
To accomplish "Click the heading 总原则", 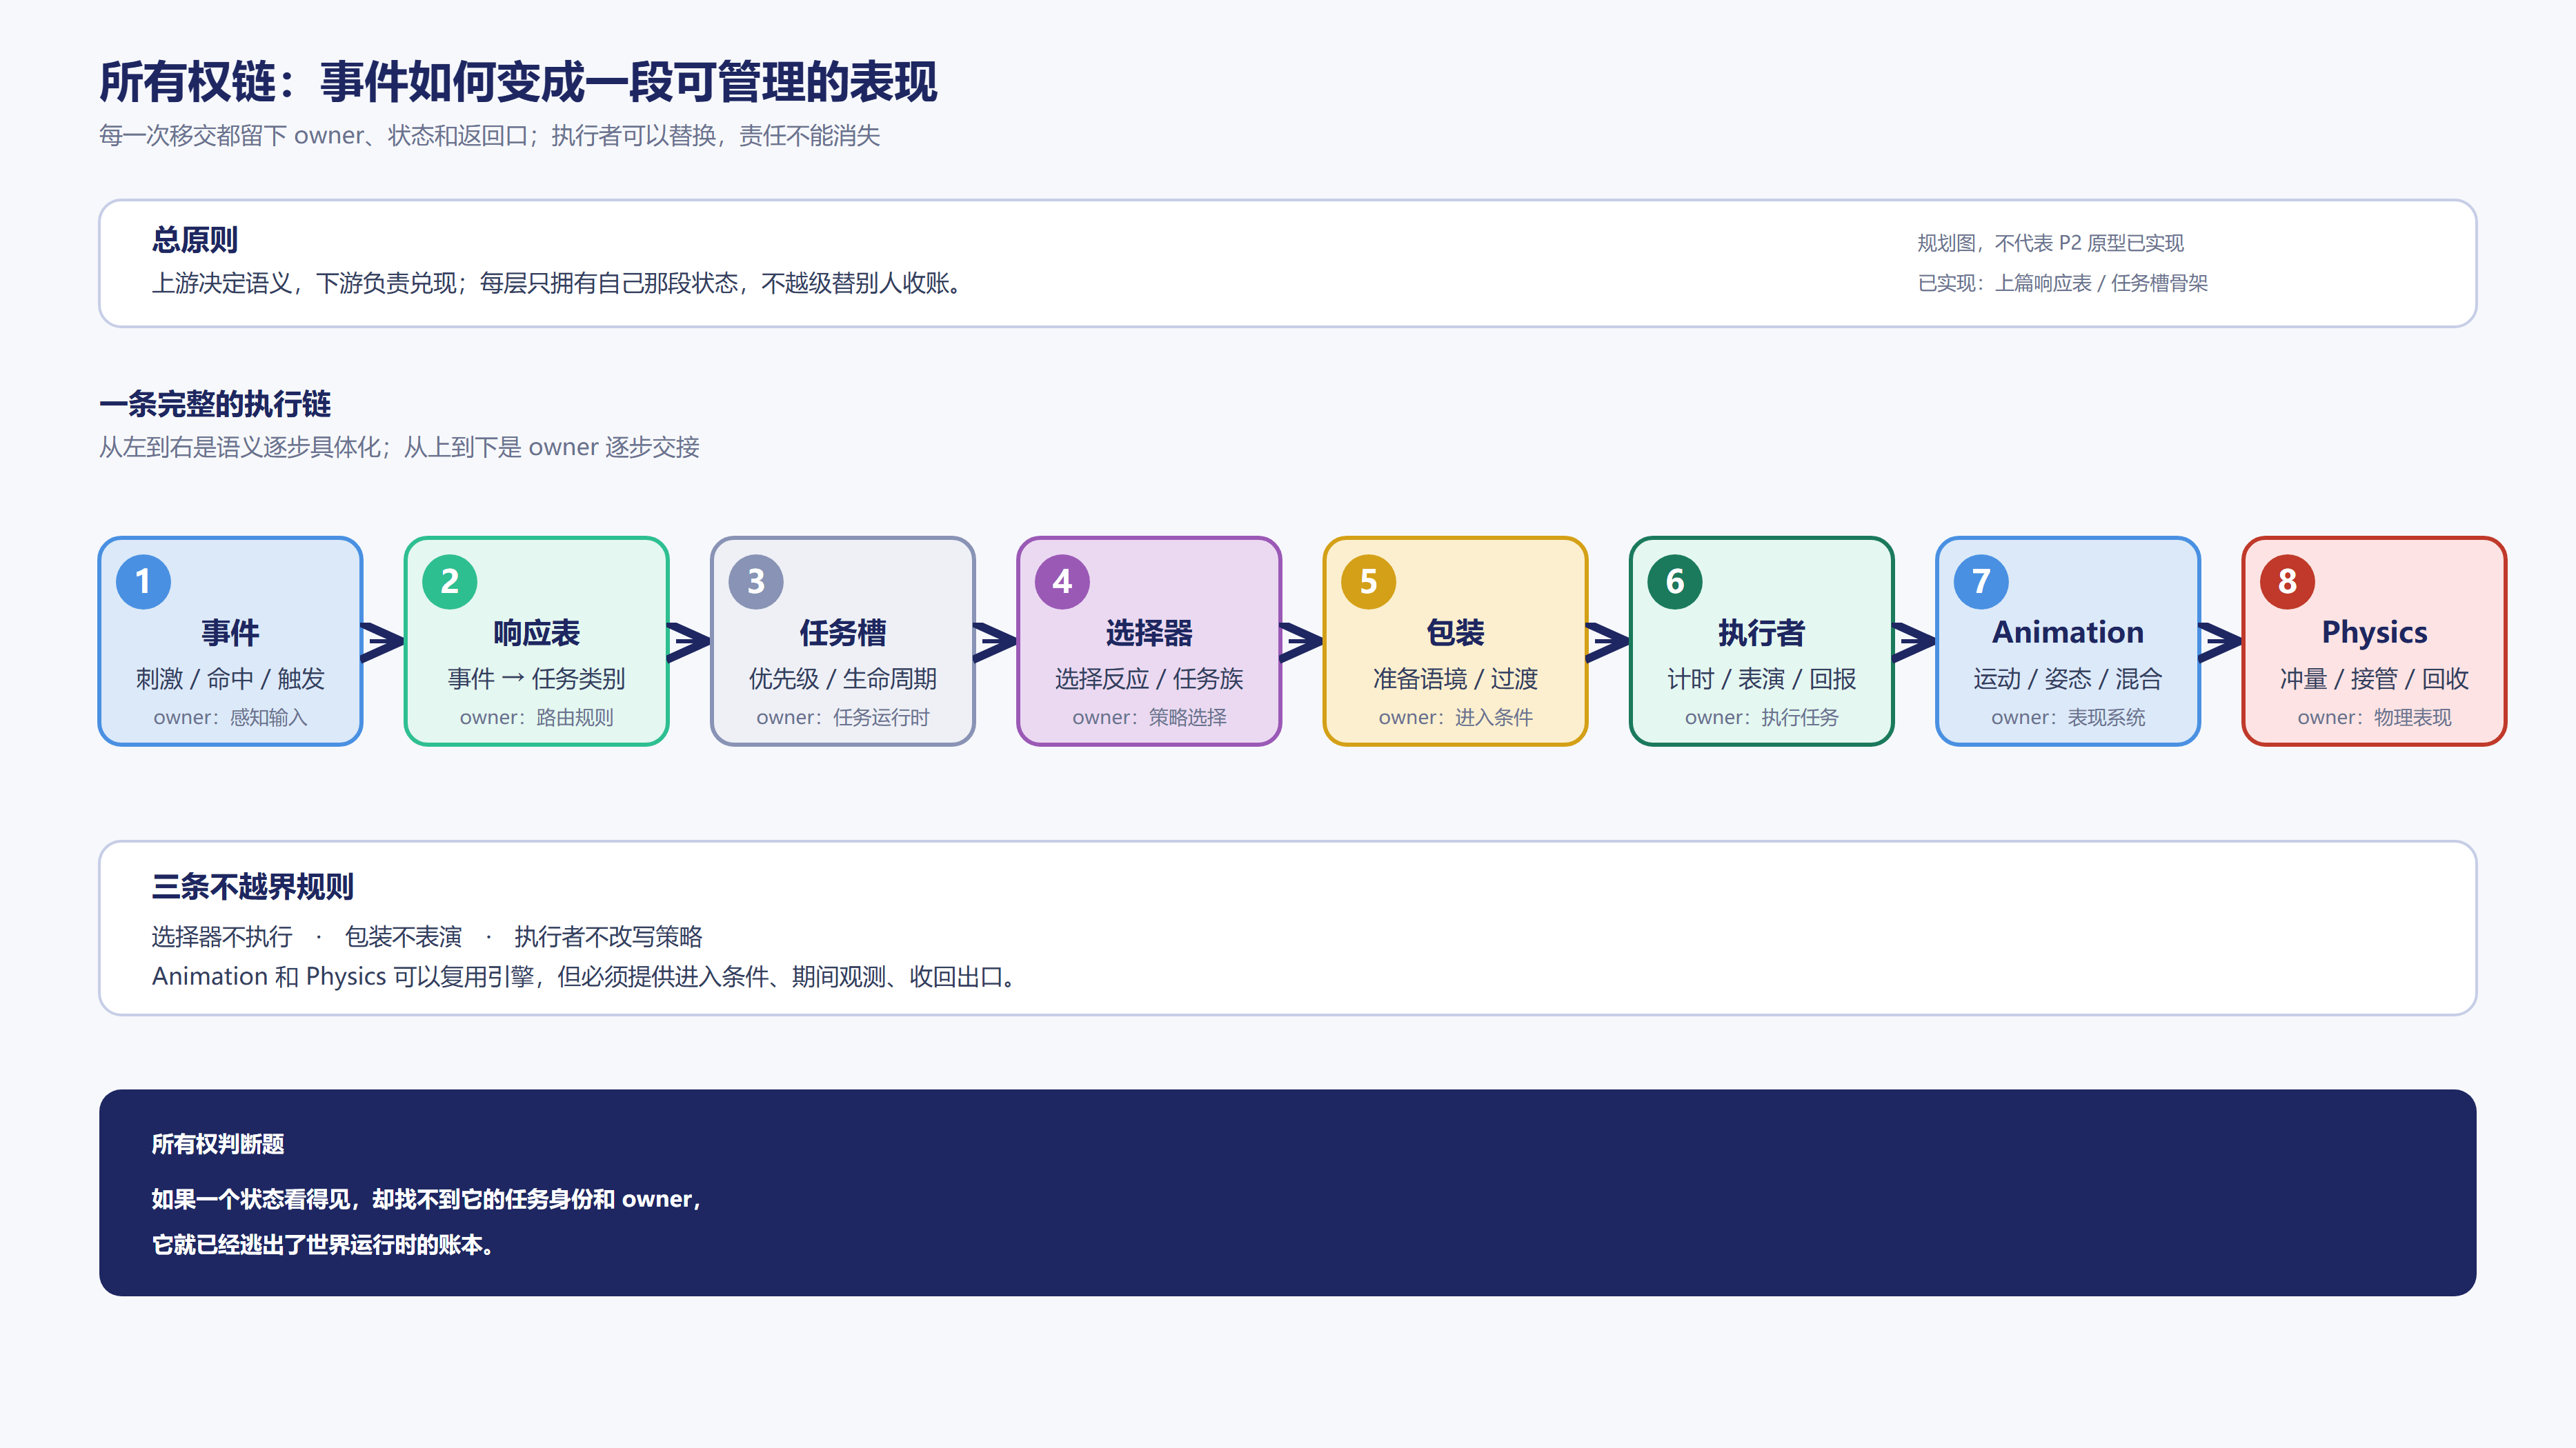I will 195,240.
